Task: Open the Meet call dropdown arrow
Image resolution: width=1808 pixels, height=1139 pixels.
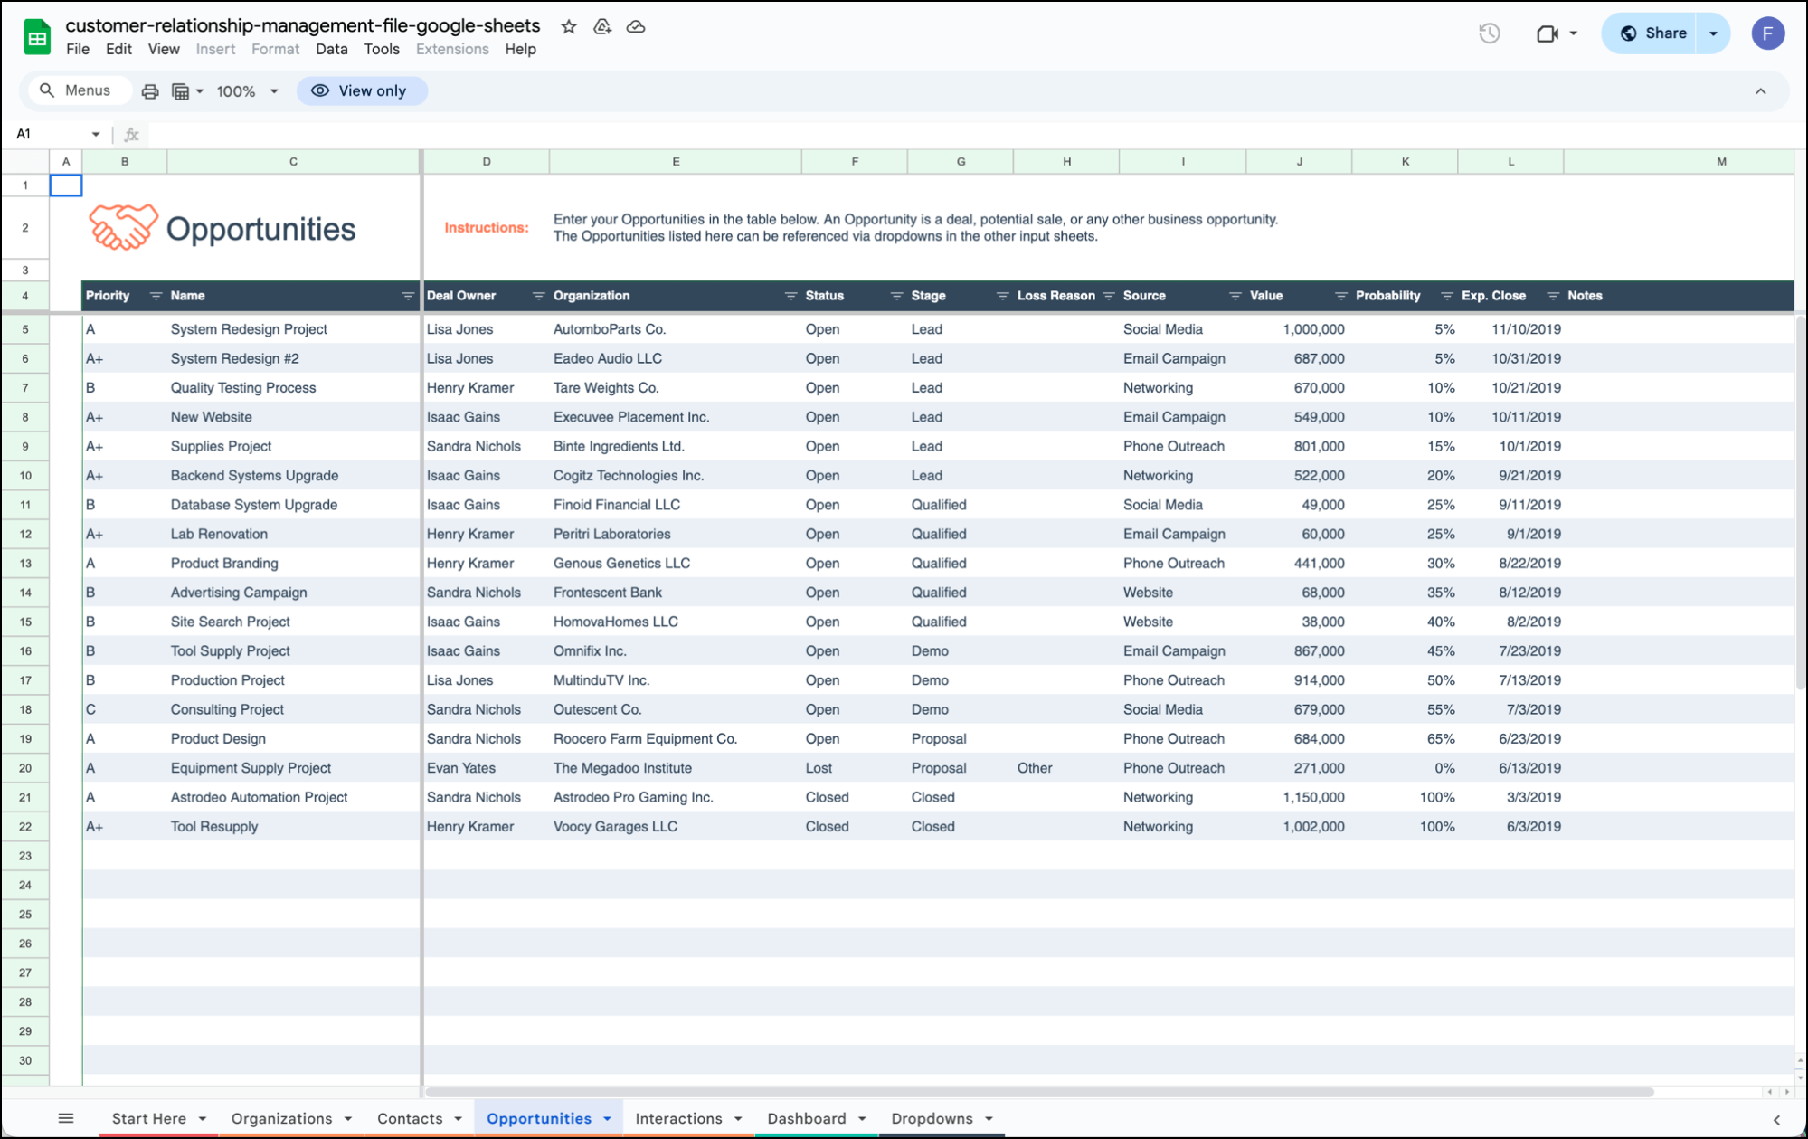Action: point(1573,33)
